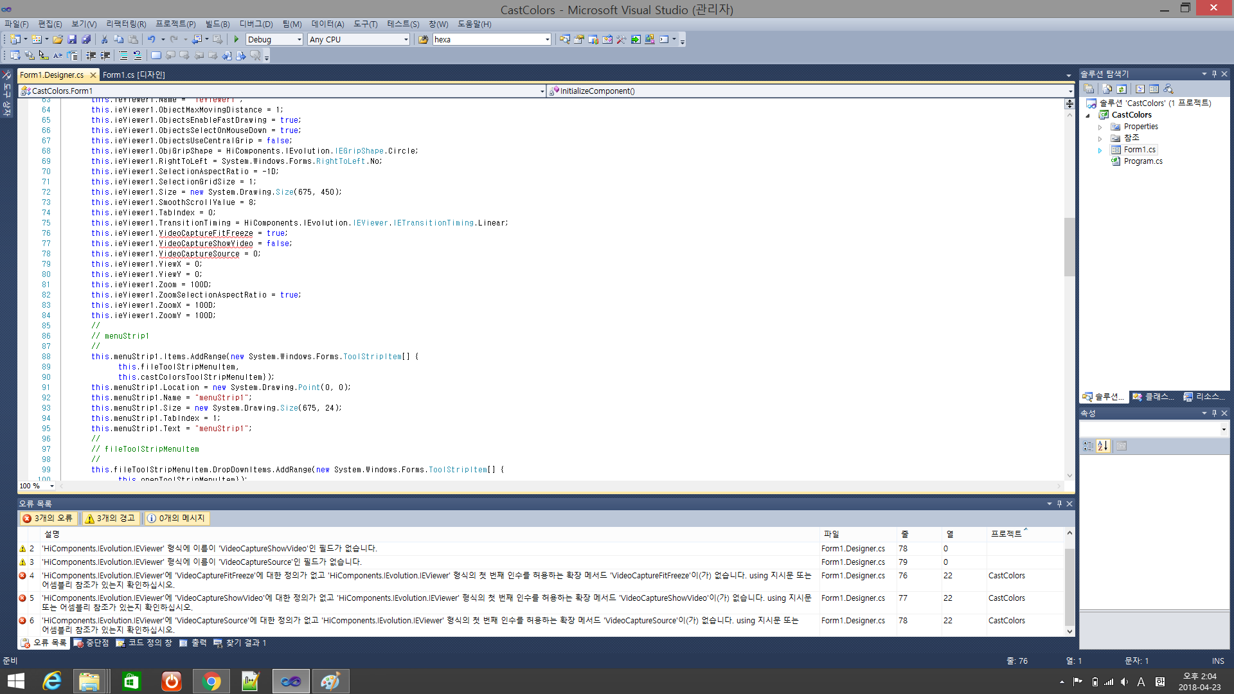The width and height of the screenshot is (1234, 694).
Task: Decrease line indent icon in text editor toolbar
Action: (x=91, y=56)
